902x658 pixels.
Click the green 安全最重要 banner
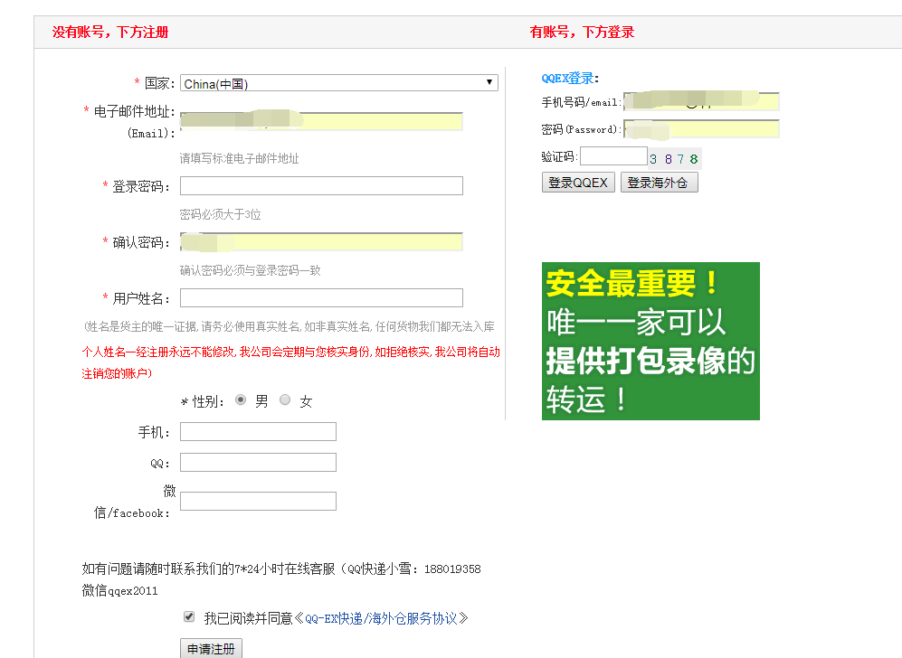click(650, 342)
